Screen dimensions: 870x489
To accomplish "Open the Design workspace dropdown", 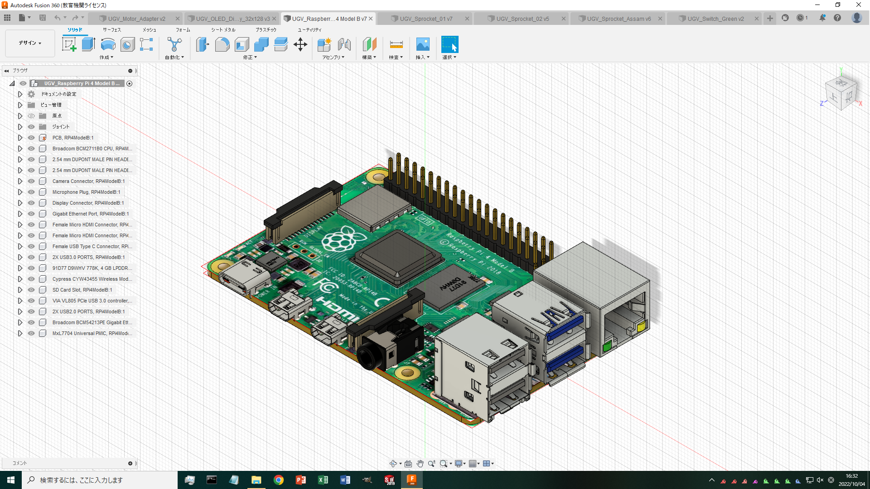I will (30, 43).
